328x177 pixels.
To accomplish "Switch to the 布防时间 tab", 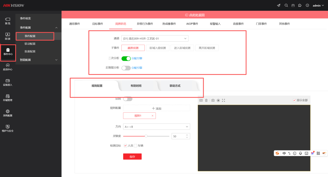I will (136, 86).
